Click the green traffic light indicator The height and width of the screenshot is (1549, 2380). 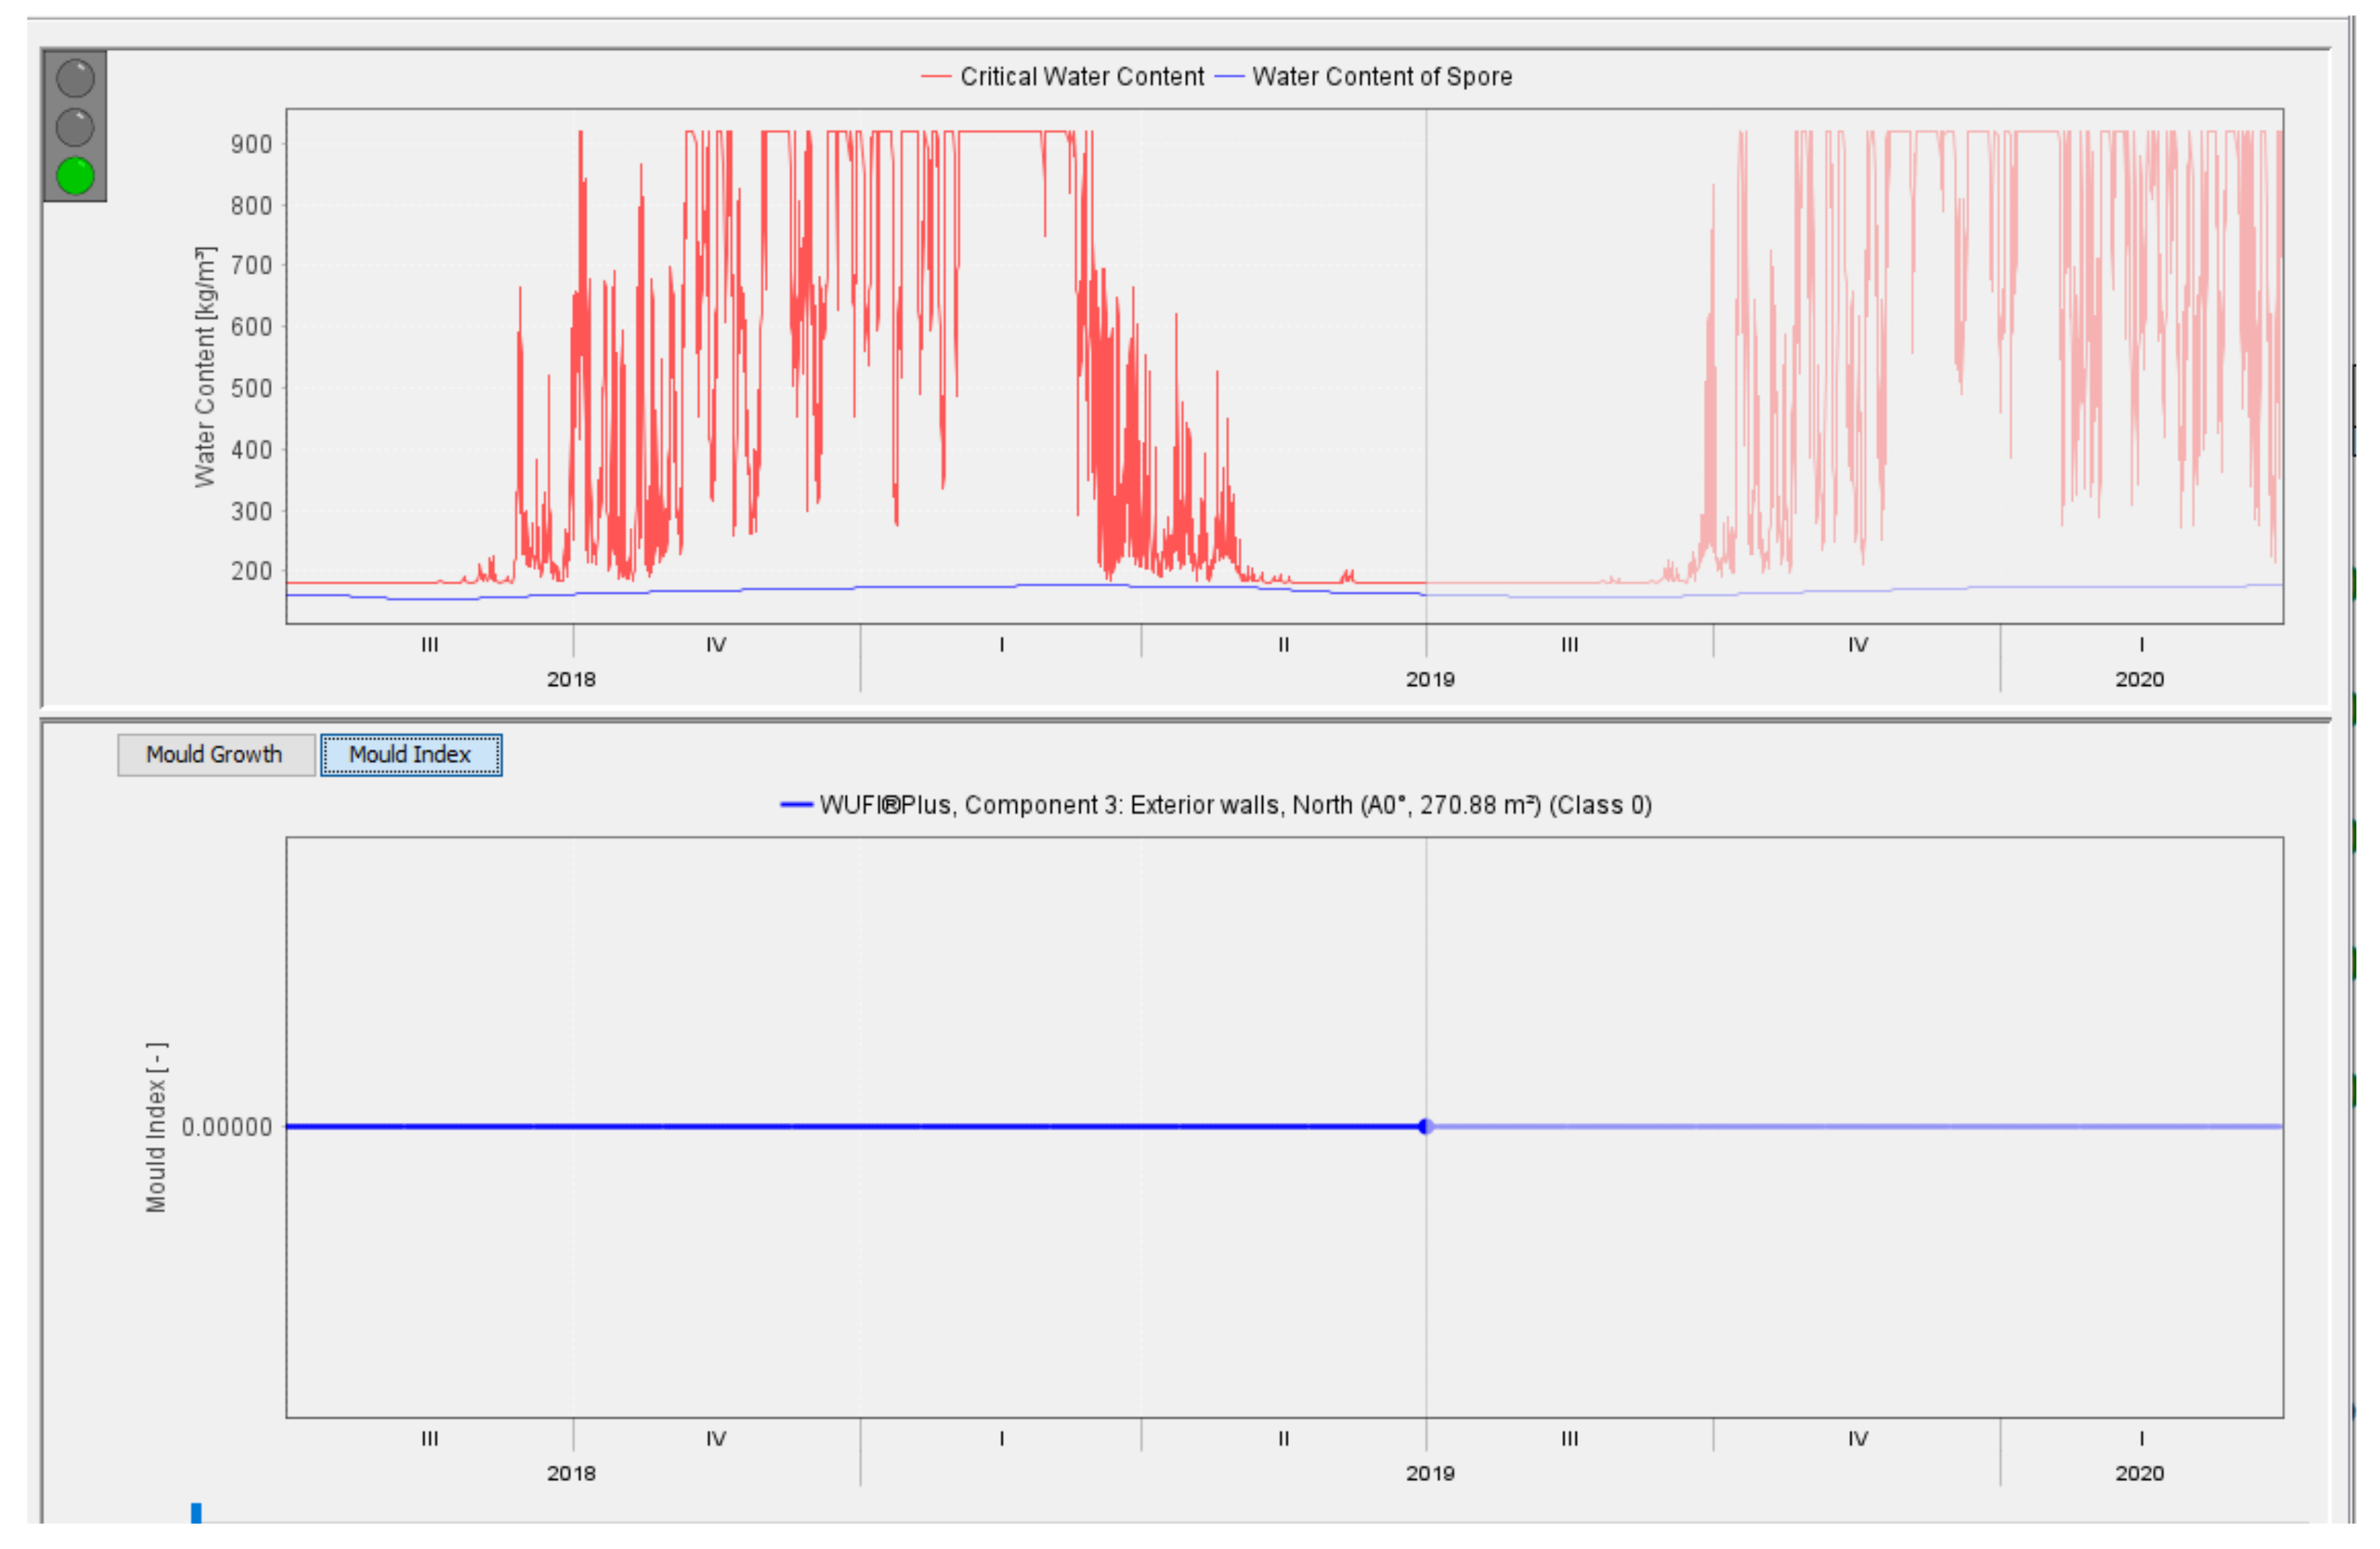[x=75, y=176]
